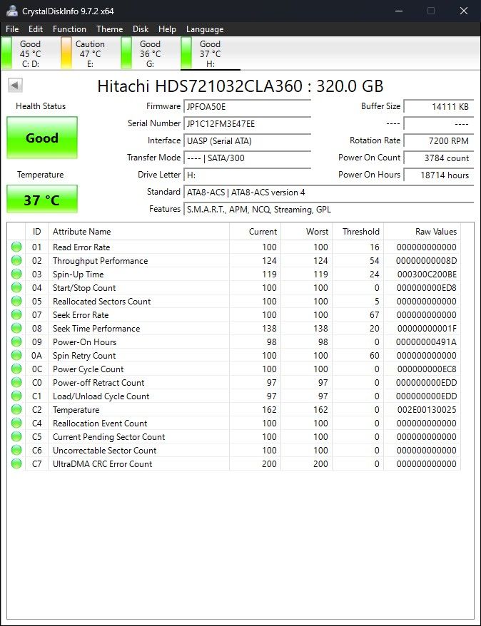Click the Serial Number field
The height and width of the screenshot is (626, 481).
pyautogui.click(x=248, y=124)
